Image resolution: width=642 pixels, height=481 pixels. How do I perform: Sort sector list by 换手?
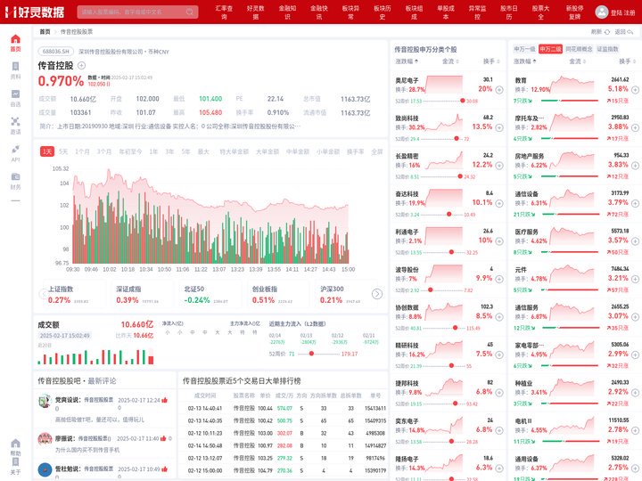tap(628, 61)
